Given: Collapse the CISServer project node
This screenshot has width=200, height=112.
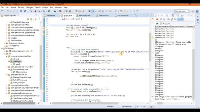Looking at the screenshot, I should pos(2,49).
